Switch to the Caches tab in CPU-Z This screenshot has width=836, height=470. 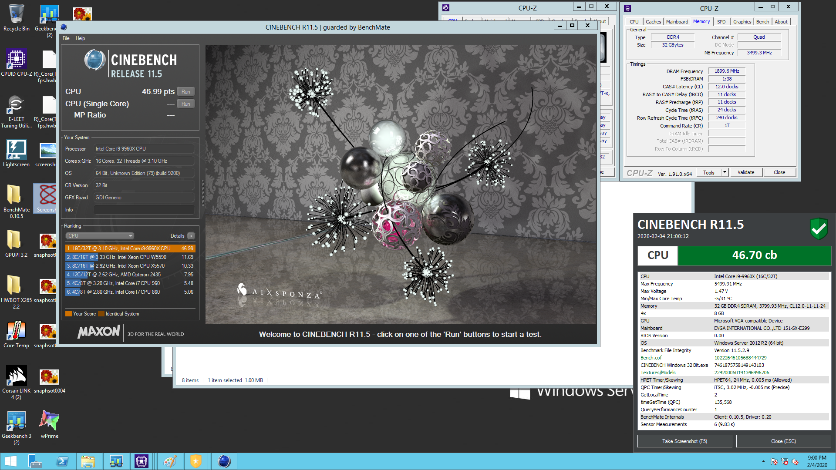pos(653,22)
